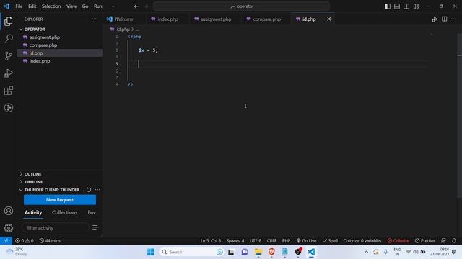Click the filter activity input field
The height and width of the screenshot is (259, 462).
(56, 227)
